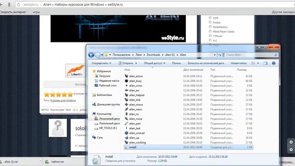Click the alien_link cursor file icon

point(126,100)
